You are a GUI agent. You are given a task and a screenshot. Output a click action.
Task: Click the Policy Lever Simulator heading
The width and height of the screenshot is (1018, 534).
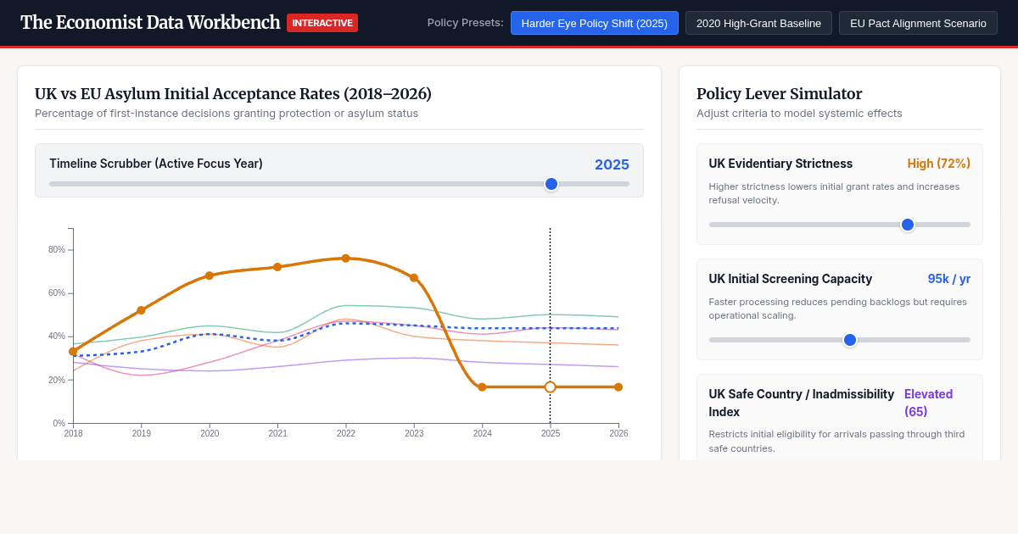(x=780, y=94)
